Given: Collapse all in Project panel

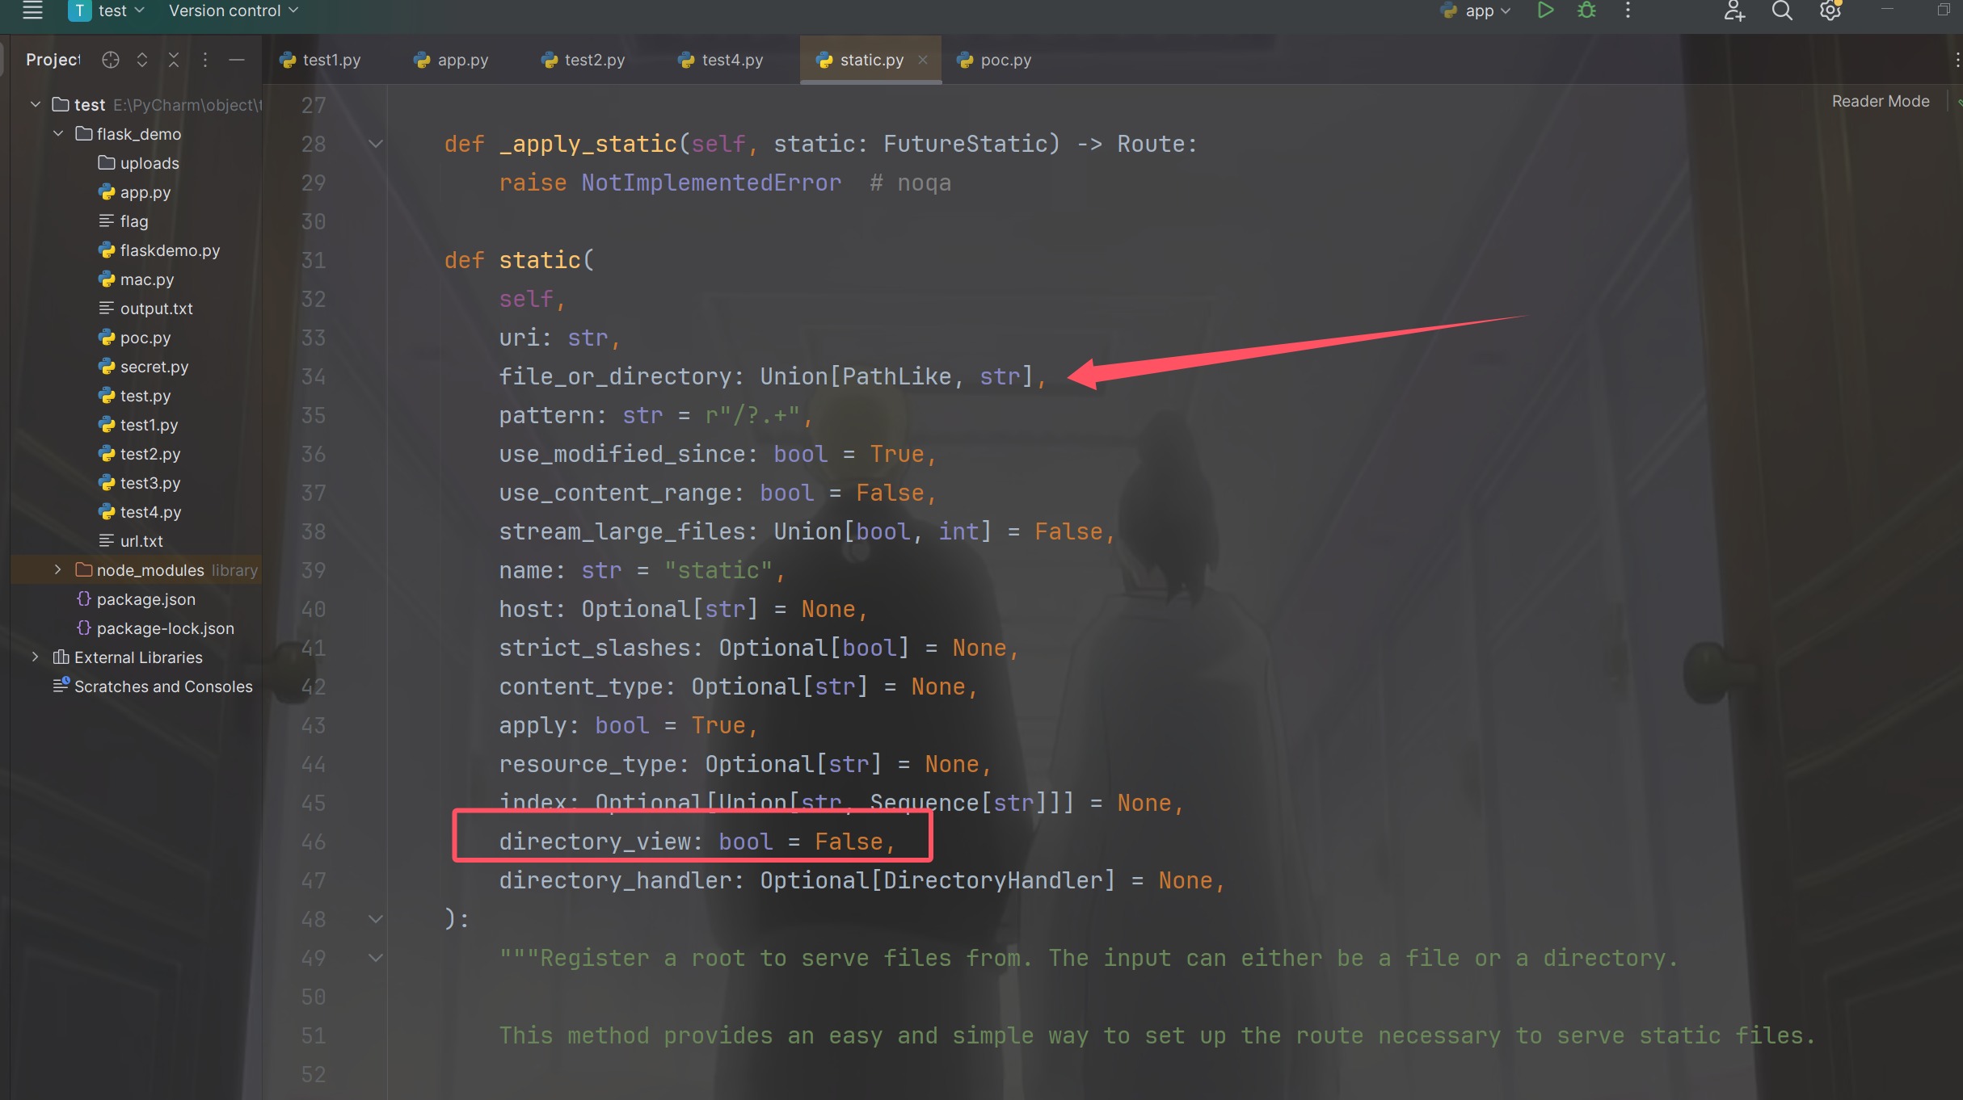Looking at the screenshot, I should [x=174, y=60].
